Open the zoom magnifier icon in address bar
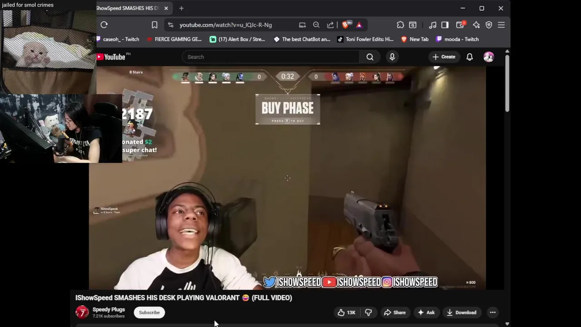 [x=316, y=25]
